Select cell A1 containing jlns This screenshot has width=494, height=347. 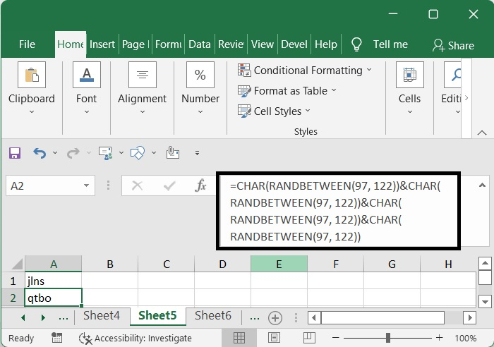click(x=54, y=281)
